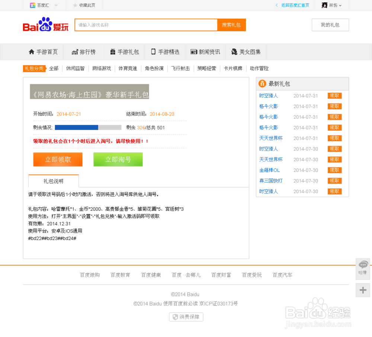This screenshot has height=337, width=372.
Task: Open 百度微购 footer link
Action: (x=90, y=275)
